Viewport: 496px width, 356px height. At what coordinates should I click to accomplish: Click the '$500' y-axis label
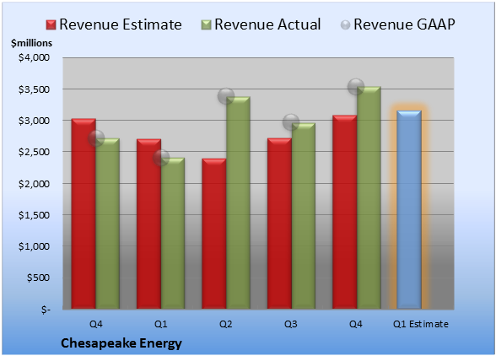pos(38,278)
